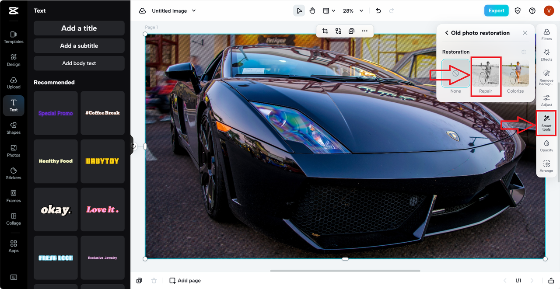560x289 pixels.
Task: Open the Stickers sidebar panel
Action: pos(14,174)
